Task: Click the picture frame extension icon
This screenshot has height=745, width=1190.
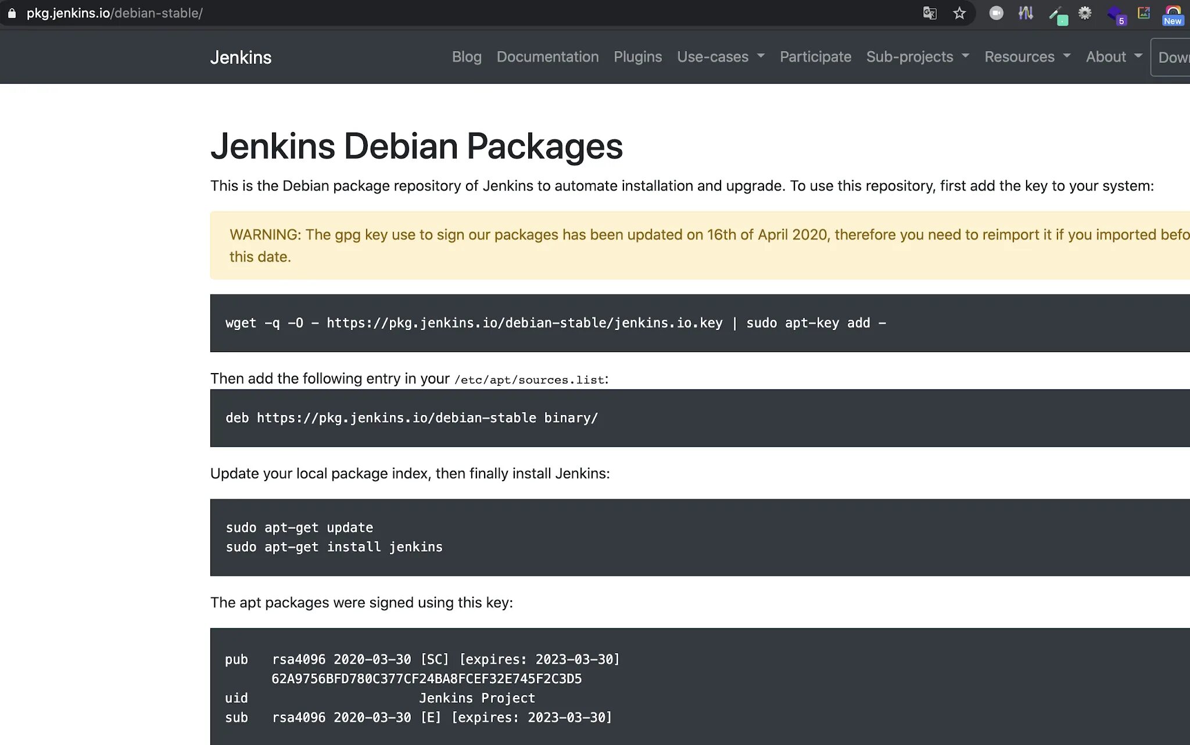Action: click(1144, 13)
